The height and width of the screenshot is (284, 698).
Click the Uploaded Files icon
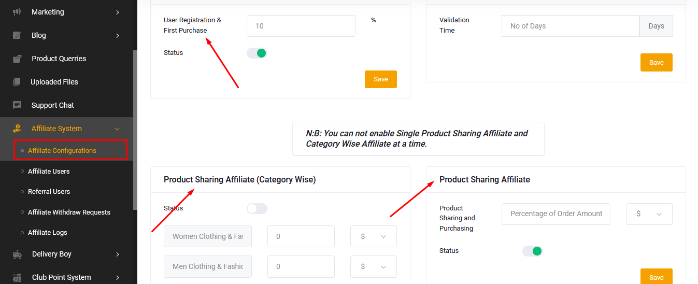(x=17, y=82)
